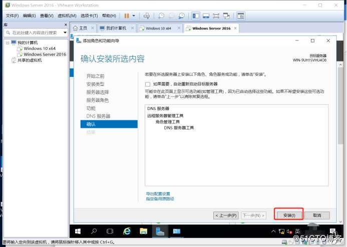Click the taskbar search magnifier icon

pos(94,231)
